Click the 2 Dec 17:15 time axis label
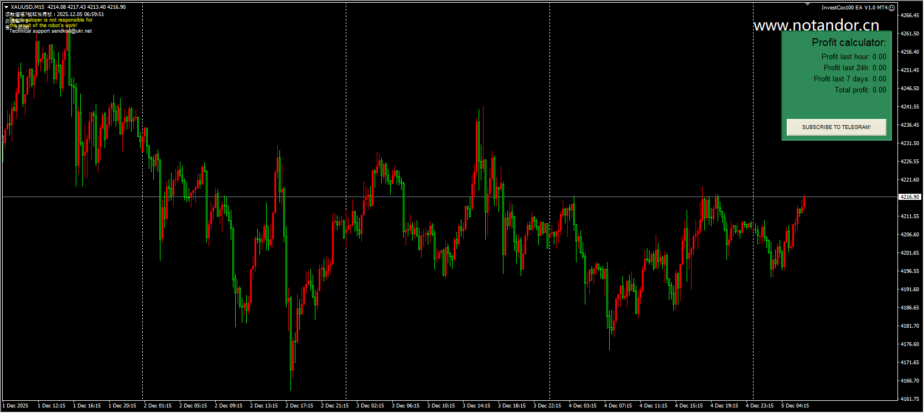This screenshot has height=413, width=924. pos(299,406)
